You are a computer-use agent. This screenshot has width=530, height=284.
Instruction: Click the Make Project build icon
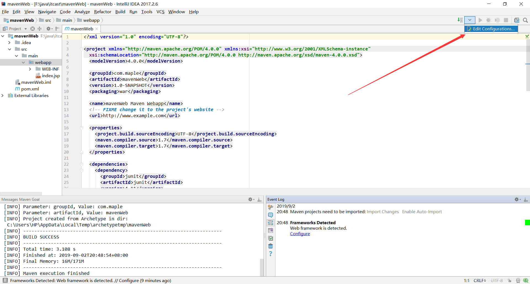coord(460,20)
